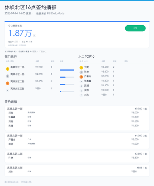Click rank 4 badge next to 张鑫鑫
154x186 pixels.
(81, 81)
